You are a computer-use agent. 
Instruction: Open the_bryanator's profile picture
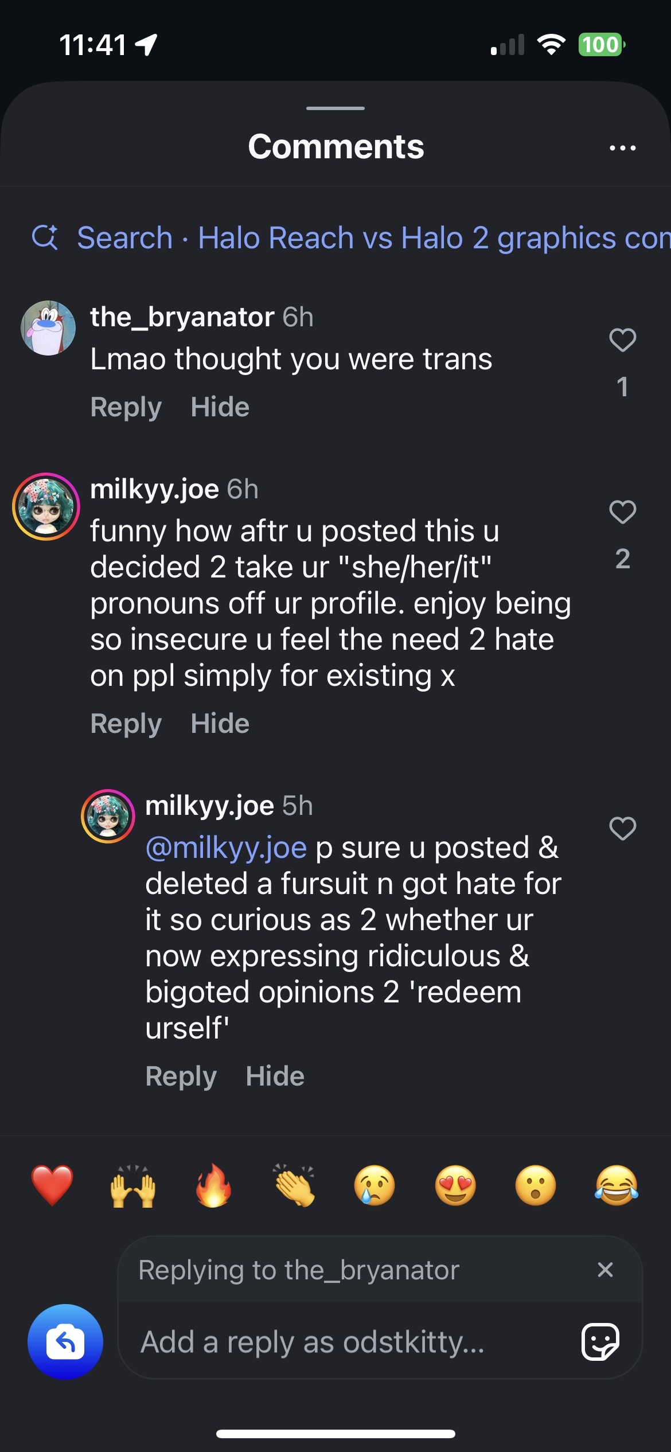pos(48,328)
